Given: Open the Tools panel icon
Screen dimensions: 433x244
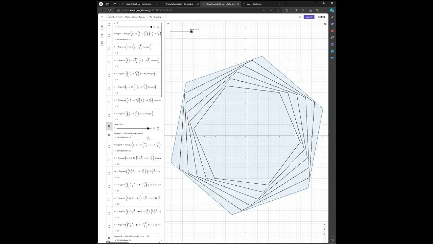Looking at the screenshot, I should (102, 35).
